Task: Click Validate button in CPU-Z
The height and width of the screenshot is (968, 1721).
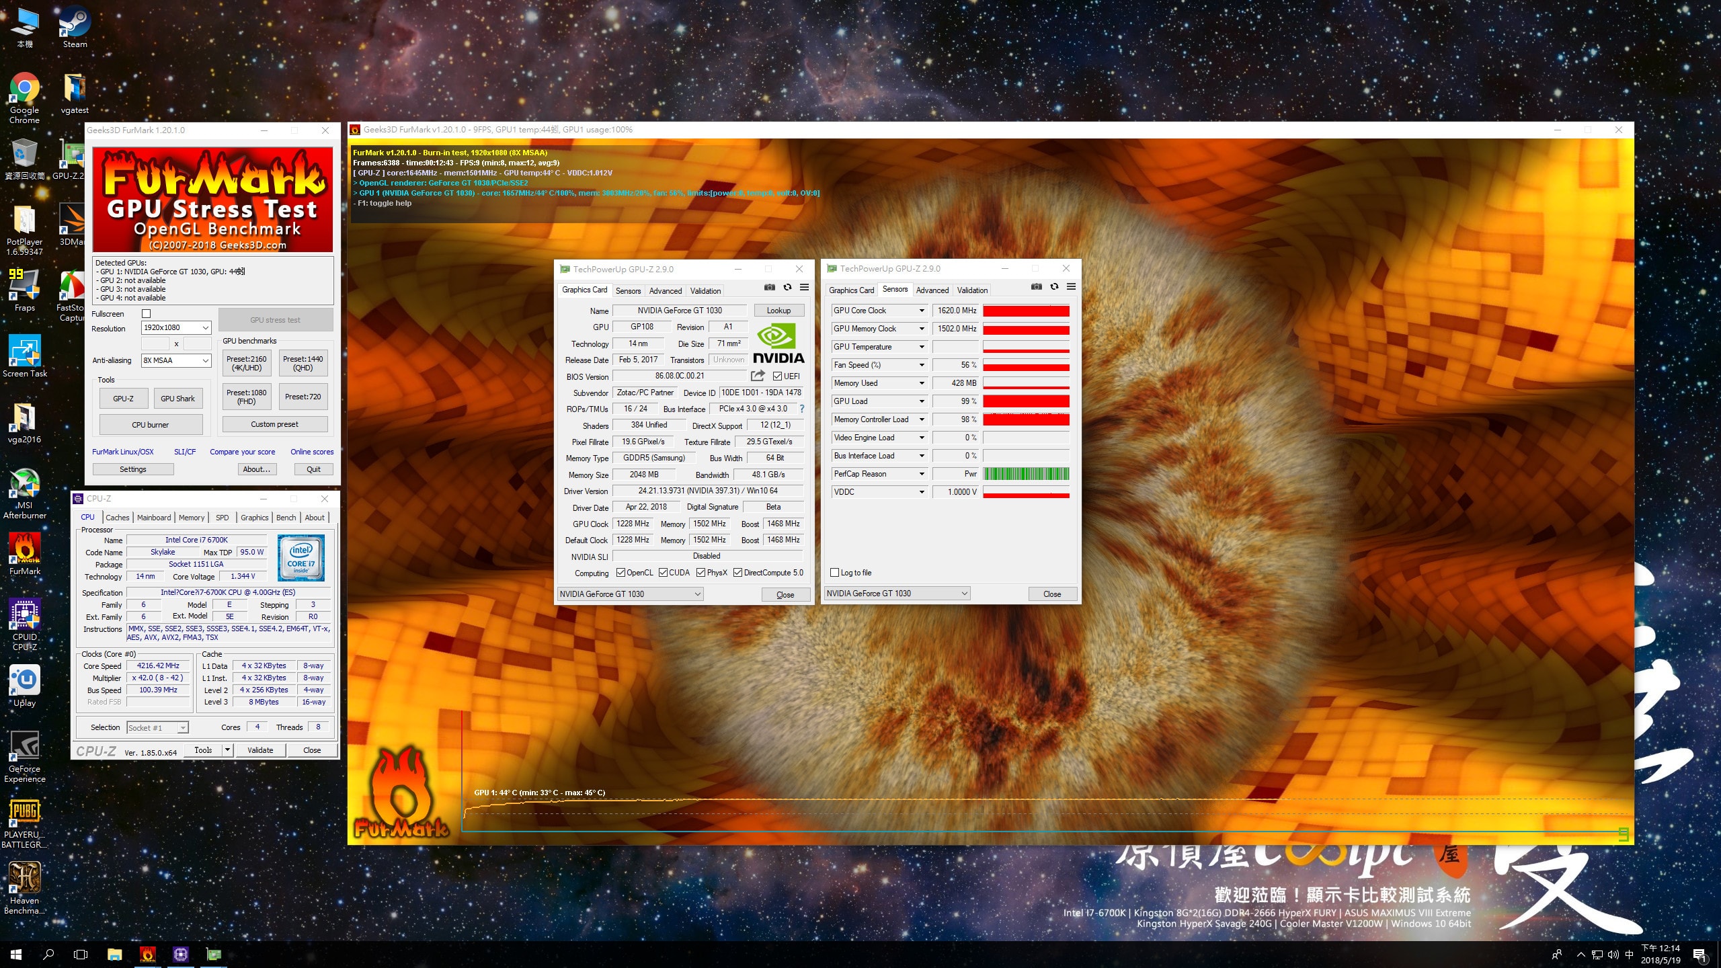Action: click(x=260, y=750)
